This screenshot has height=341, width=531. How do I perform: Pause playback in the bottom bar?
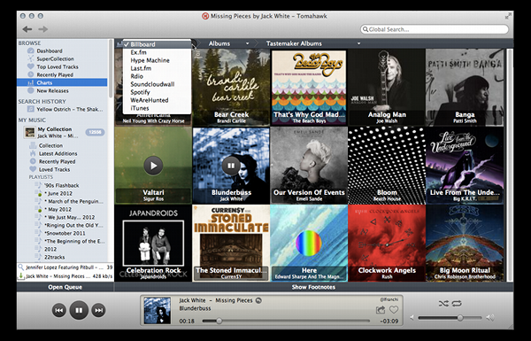(79, 310)
